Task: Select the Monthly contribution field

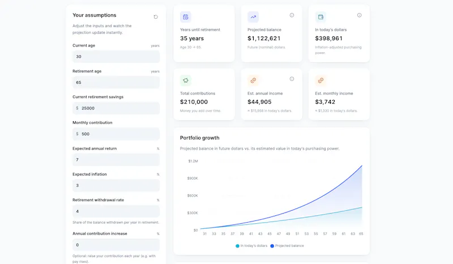Action: point(116,134)
